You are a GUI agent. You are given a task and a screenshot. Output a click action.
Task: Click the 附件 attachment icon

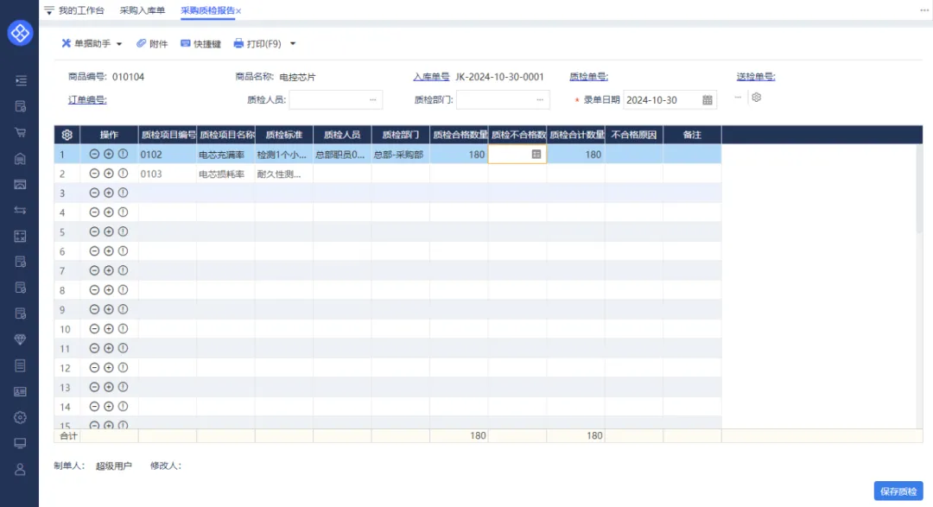(142, 43)
